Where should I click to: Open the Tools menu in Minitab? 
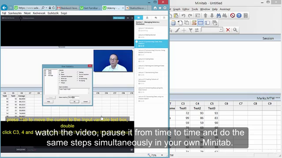click(x=195, y=9)
